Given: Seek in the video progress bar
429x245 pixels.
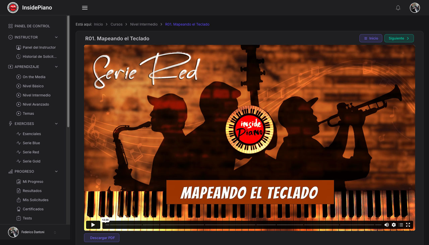Looking at the screenshot, I should 243,225.
